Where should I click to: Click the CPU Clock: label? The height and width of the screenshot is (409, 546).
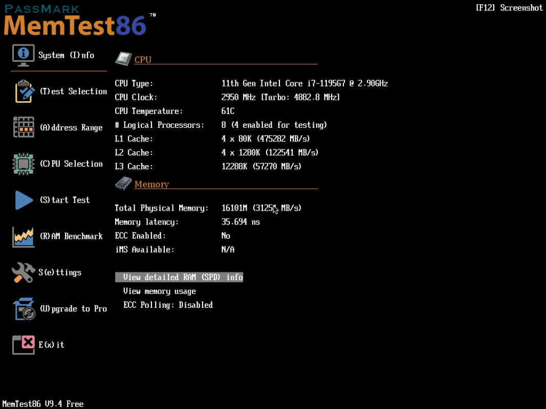[x=136, y=97]
